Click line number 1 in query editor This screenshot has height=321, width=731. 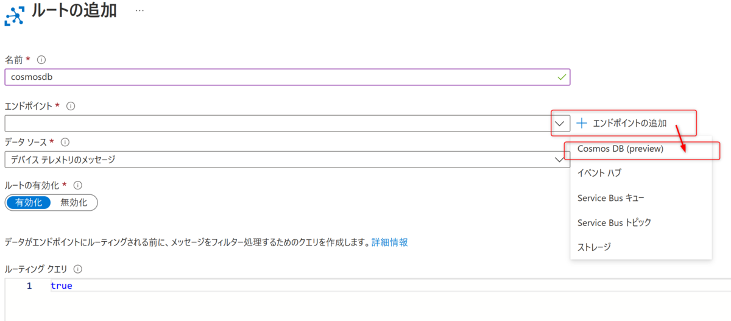(29, 286)
